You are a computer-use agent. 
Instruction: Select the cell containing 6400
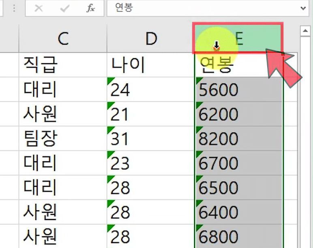pos(238,212)
